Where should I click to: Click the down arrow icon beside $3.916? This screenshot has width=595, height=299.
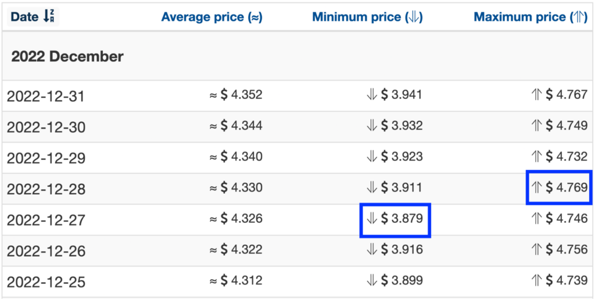point(371,250)
